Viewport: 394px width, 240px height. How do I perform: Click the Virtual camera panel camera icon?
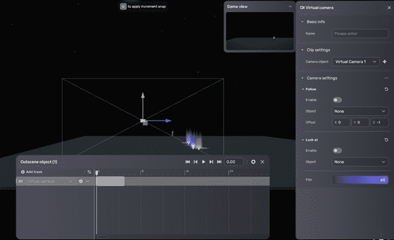tap(302, 7)
